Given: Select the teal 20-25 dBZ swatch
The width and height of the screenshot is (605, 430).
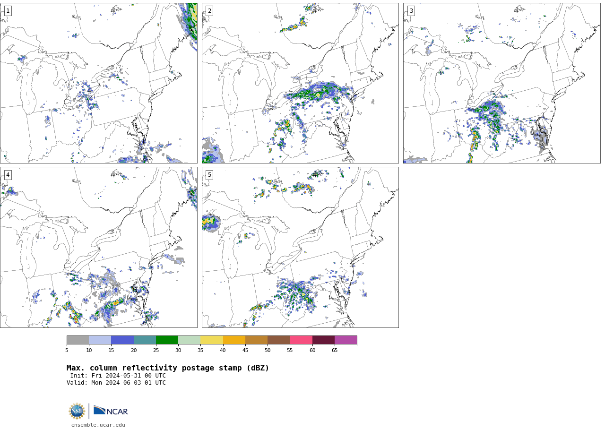Looking at the screenshot, I should click(x=145, y=340).
